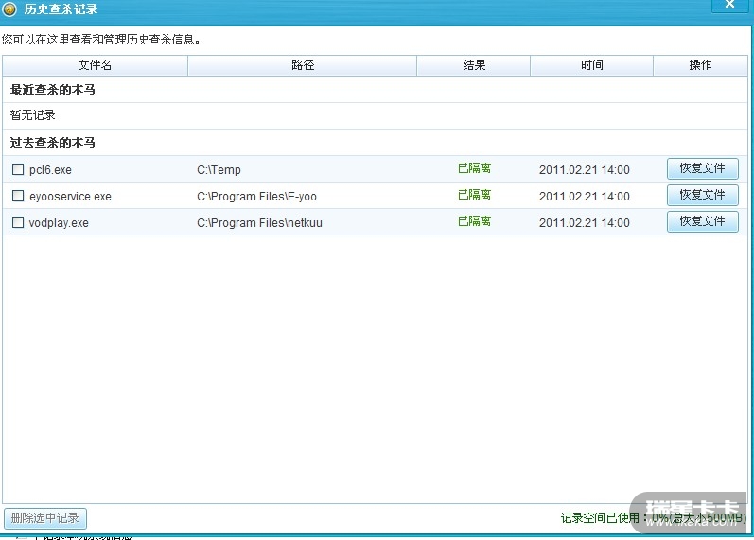Screen dimensions: 754x540
Task: Restore file in the vodplay.exe row
Action: 703,221
